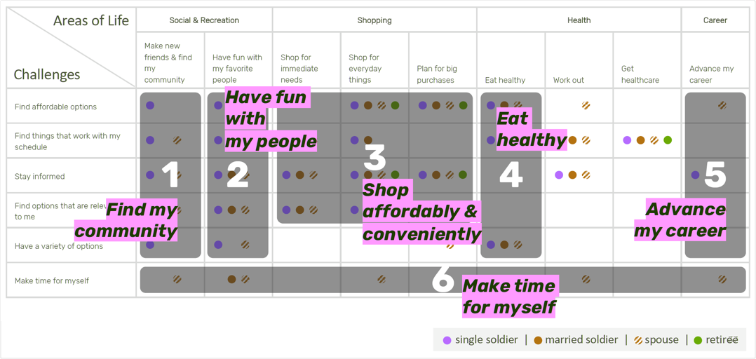756x359 pixels.
Task: Select the 'Get healthcare' column subheading
Action: [x=640, y=74]
